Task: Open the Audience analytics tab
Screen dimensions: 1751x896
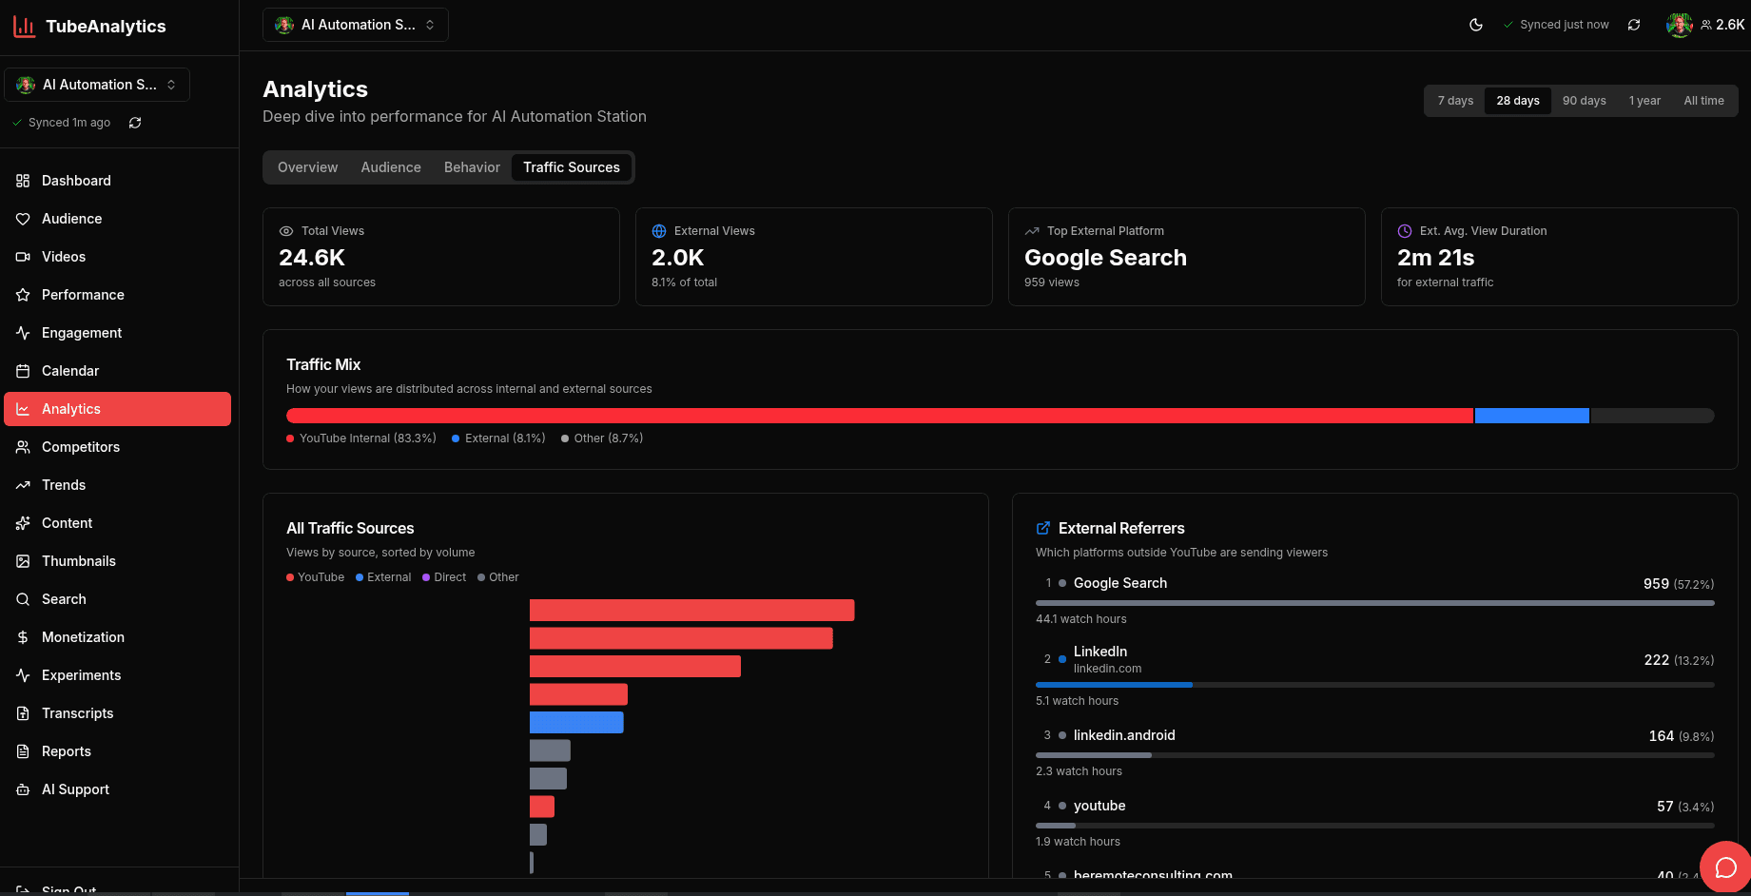Action: pyautogui.click(x=390, y=166)
